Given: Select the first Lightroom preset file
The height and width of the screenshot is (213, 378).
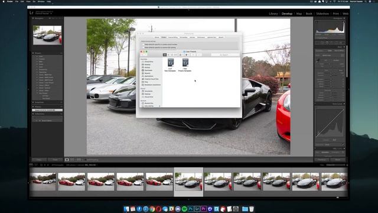Looking at the screenshot, I should [x=171, y=64].
